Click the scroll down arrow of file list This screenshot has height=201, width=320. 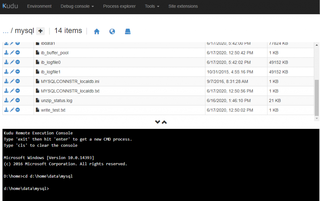click(x=317, y=118)
